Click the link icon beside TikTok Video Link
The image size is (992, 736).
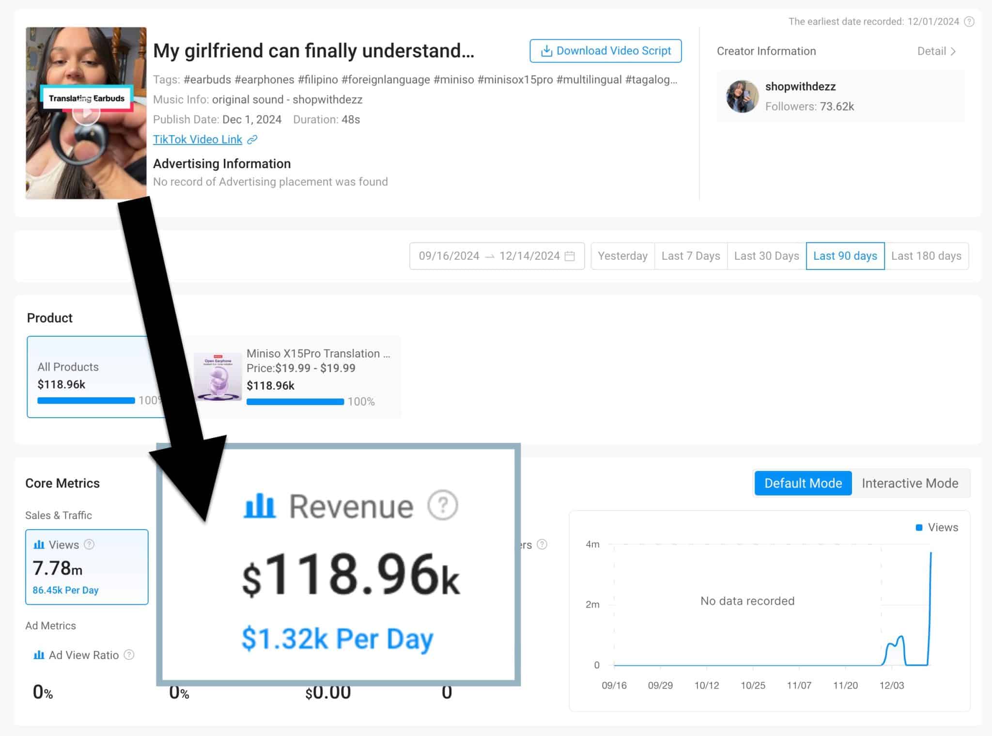[x=252, y=140]
